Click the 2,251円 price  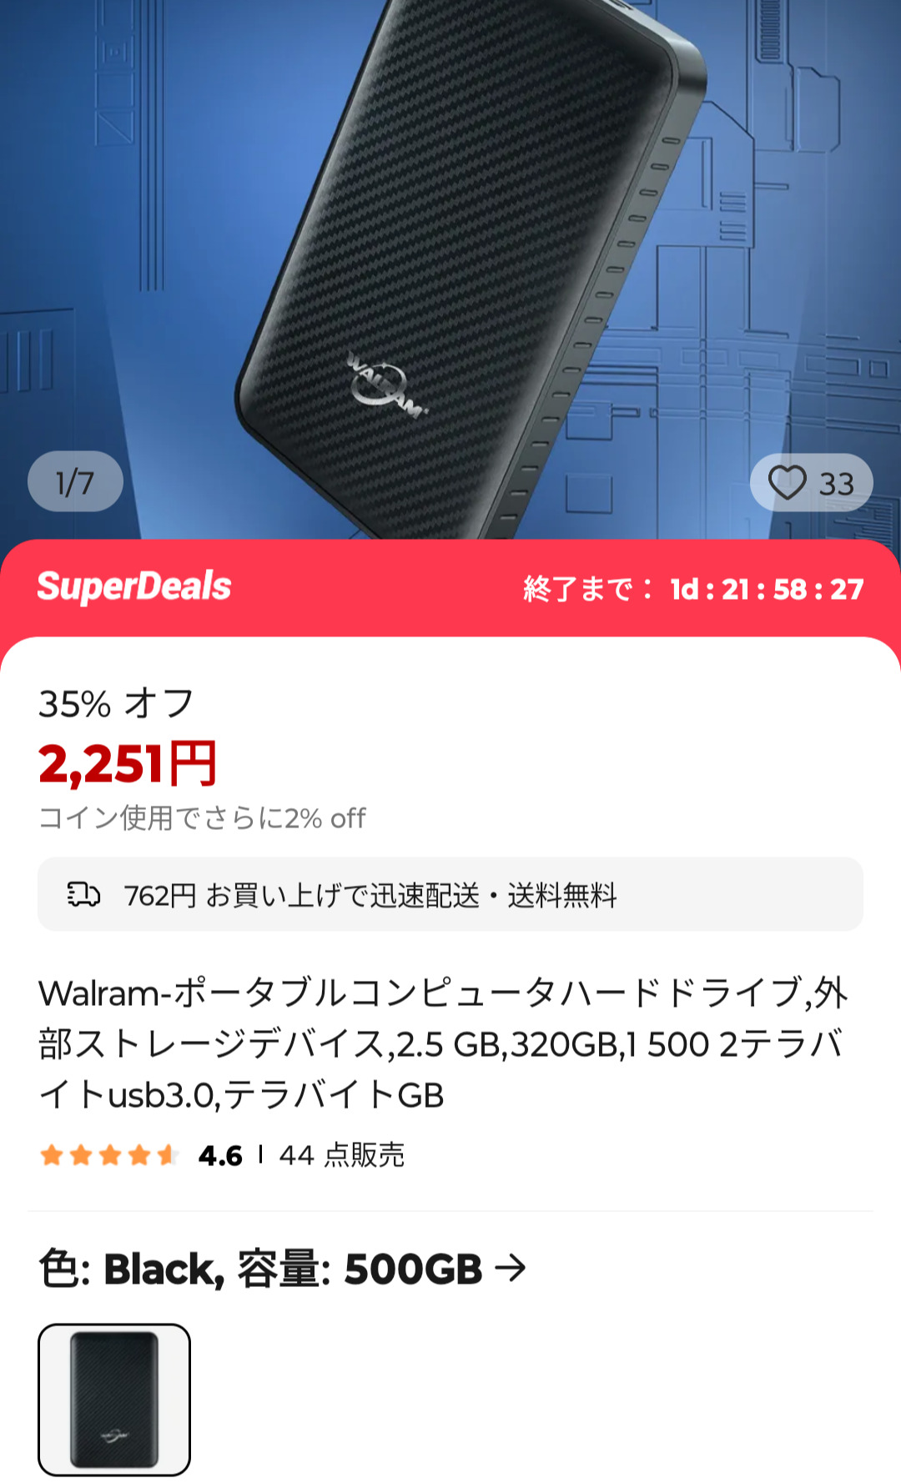[x=128, y=764]
